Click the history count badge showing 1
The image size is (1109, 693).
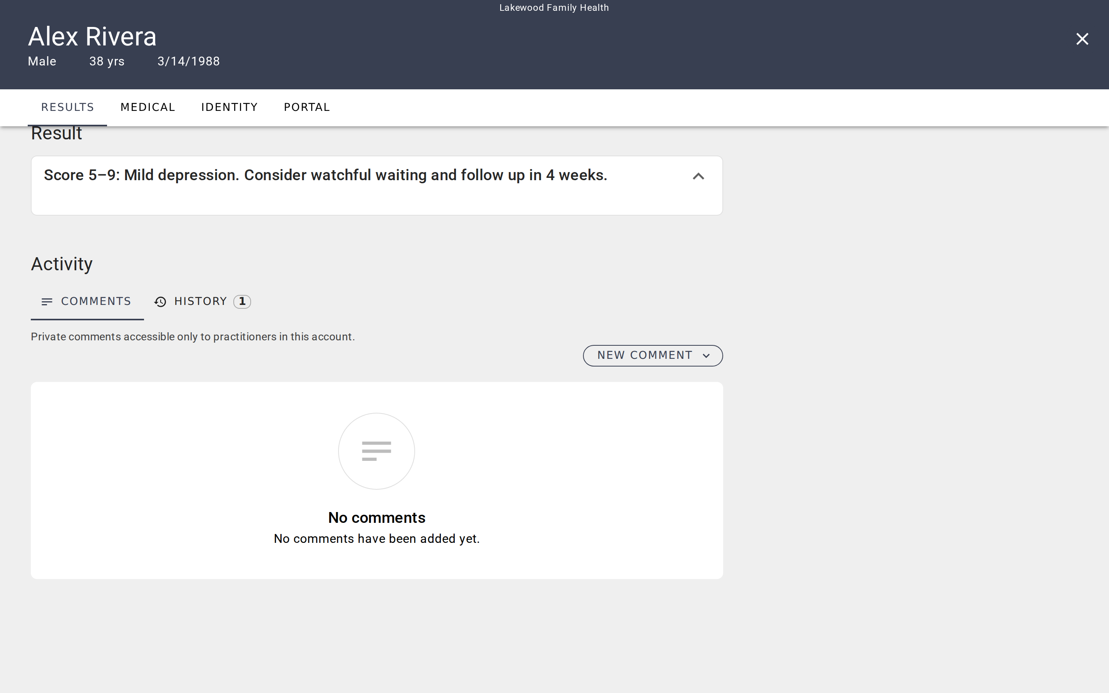point(243,301)
